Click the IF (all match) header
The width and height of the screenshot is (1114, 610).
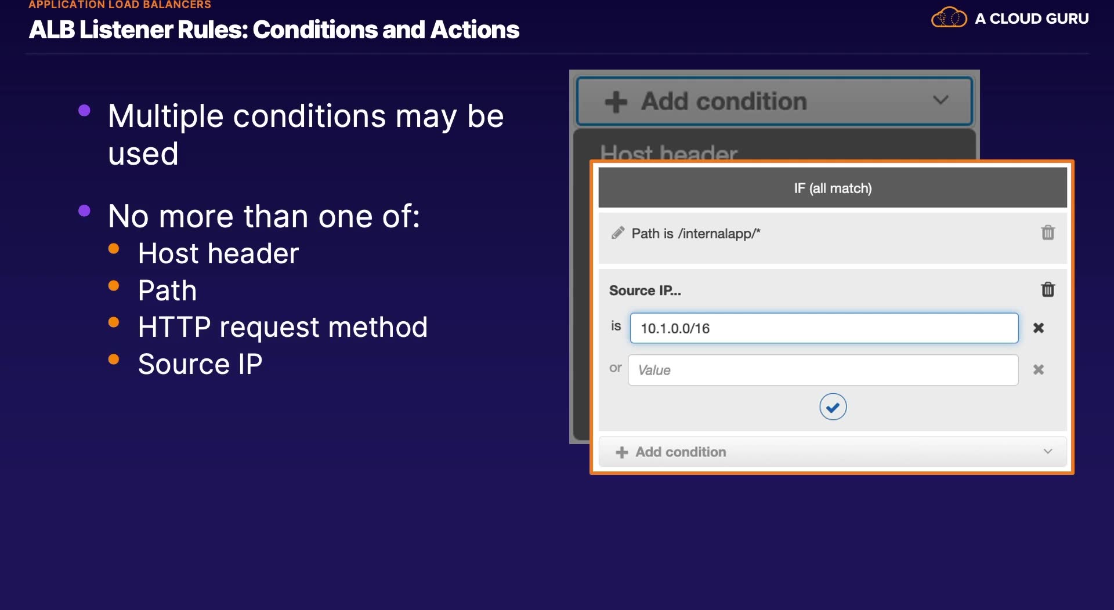[x=832, y=188]
